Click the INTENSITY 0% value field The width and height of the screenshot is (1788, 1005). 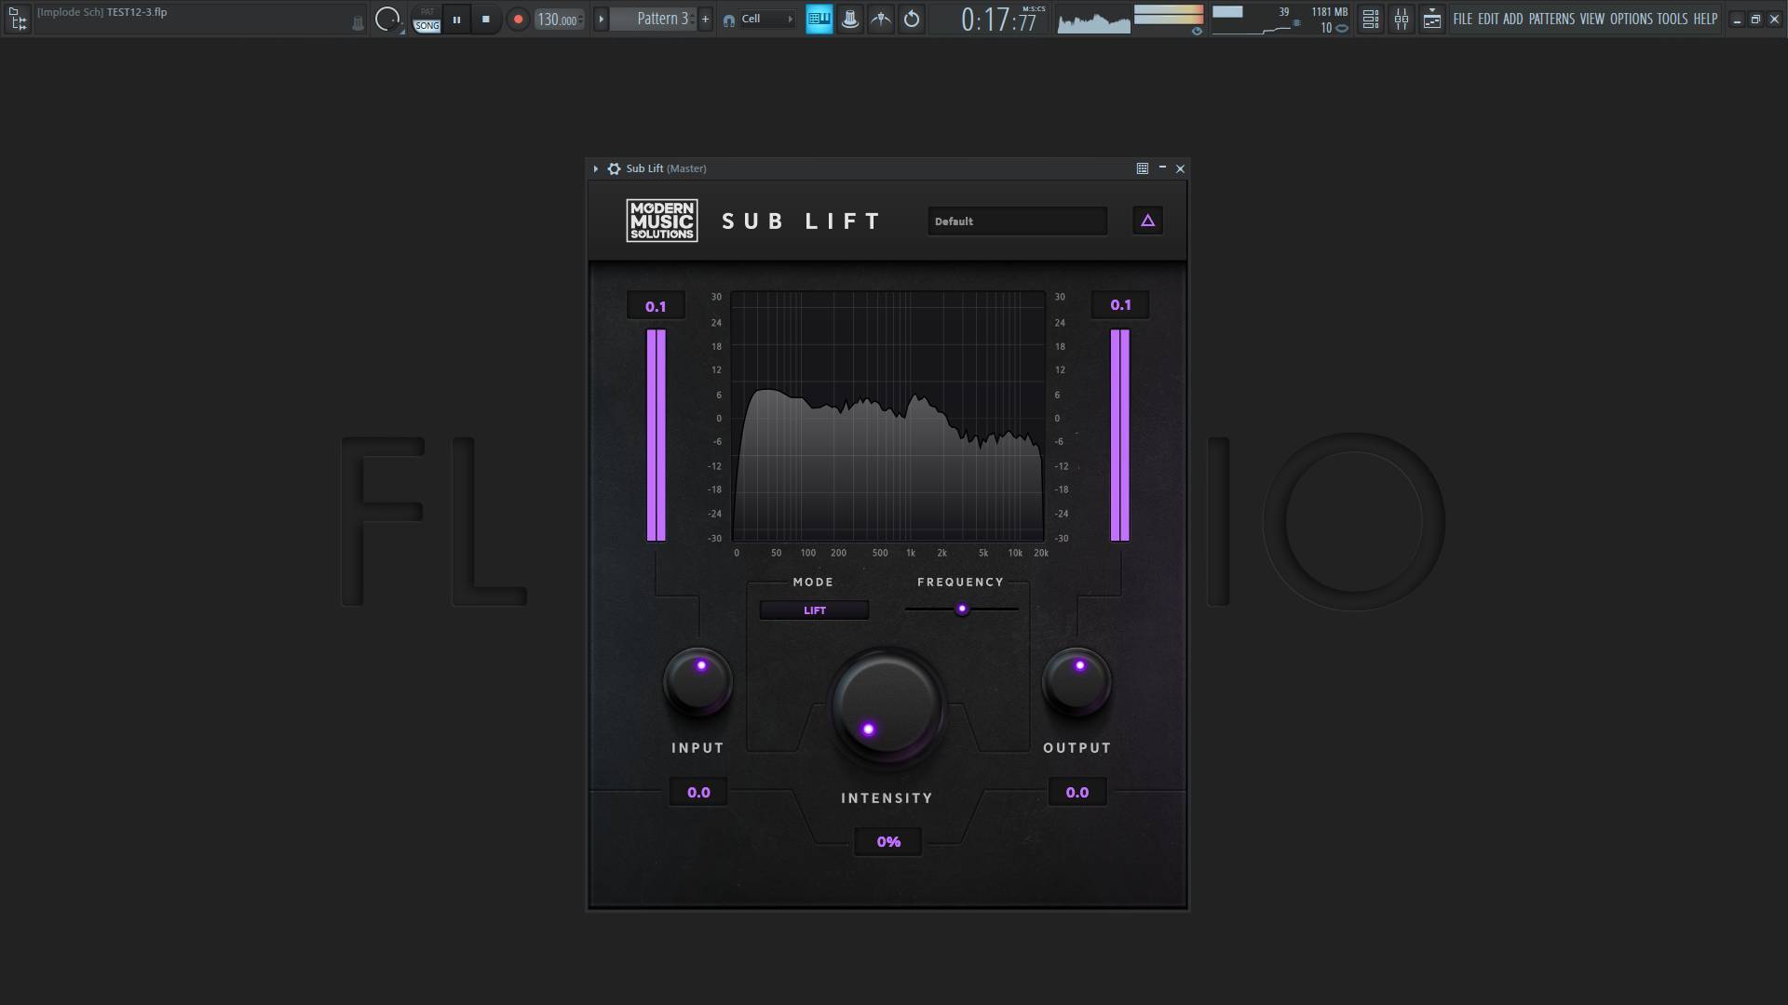click(888, 842)
